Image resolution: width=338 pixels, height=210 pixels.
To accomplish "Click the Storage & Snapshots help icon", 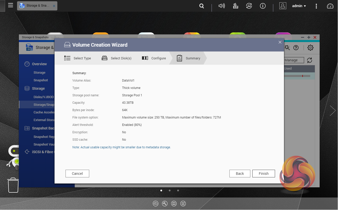I will pos(296,48).
